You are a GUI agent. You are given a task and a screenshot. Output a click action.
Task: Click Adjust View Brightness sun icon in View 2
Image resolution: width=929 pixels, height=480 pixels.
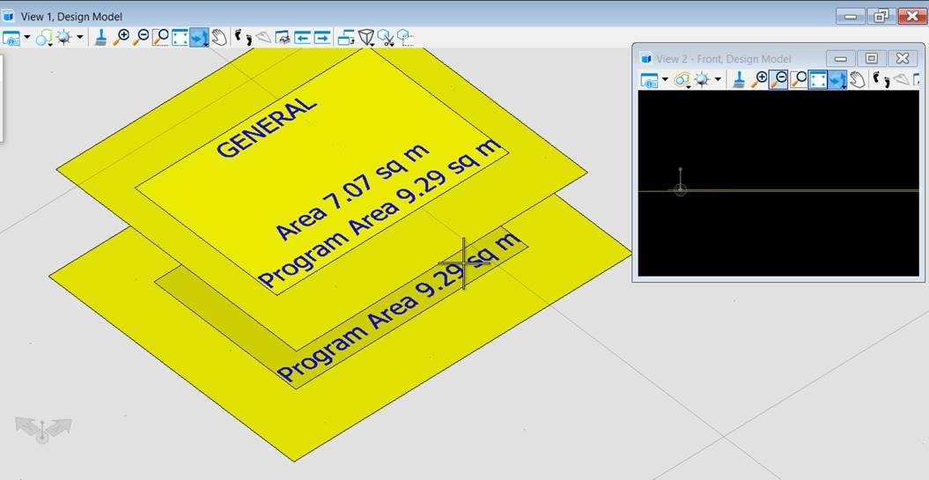pos(702,78)
